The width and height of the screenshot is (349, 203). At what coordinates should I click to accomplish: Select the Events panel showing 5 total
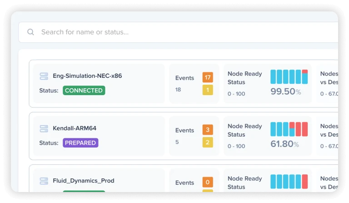coord(194,136)
